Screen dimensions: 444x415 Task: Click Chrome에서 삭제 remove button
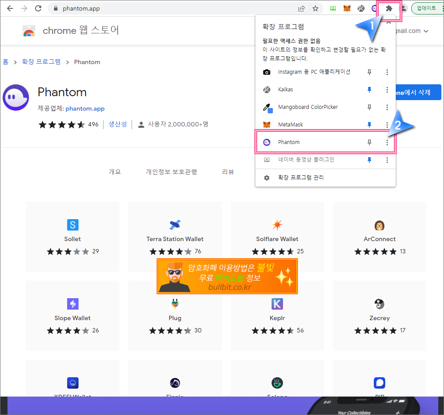[x=419, y=92]
